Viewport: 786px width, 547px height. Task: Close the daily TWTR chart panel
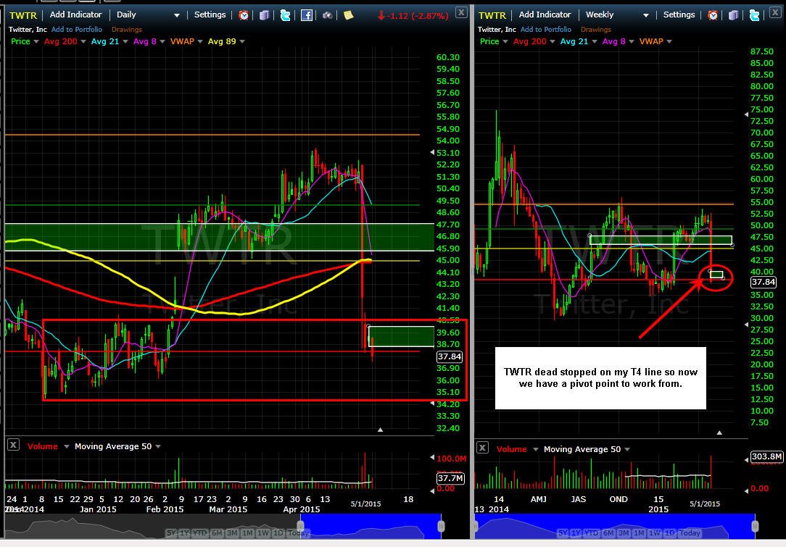[461, 12]
